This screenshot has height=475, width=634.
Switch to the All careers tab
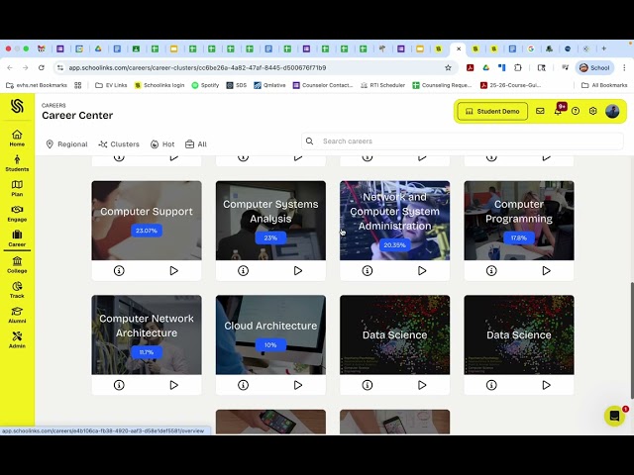click(x=196, y=144)
